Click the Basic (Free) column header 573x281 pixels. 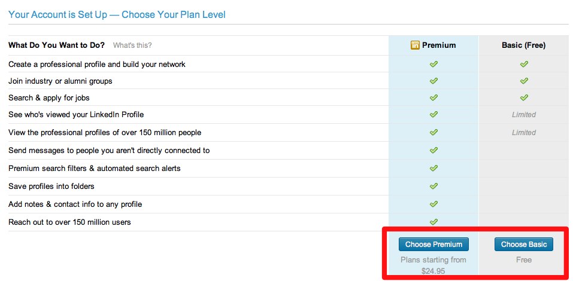524,45
